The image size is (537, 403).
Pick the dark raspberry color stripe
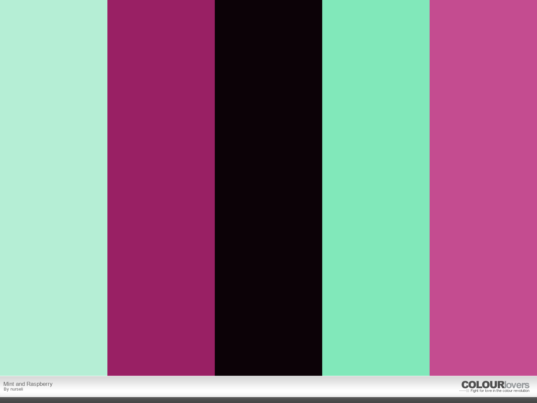tap(161, 188)
